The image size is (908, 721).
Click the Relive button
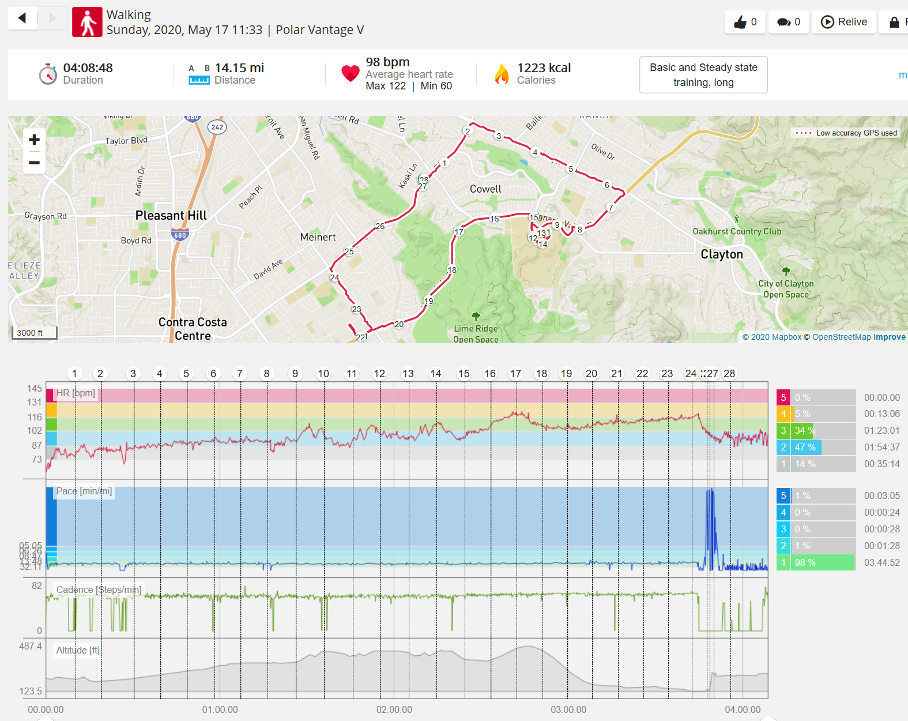click(843, 22)
